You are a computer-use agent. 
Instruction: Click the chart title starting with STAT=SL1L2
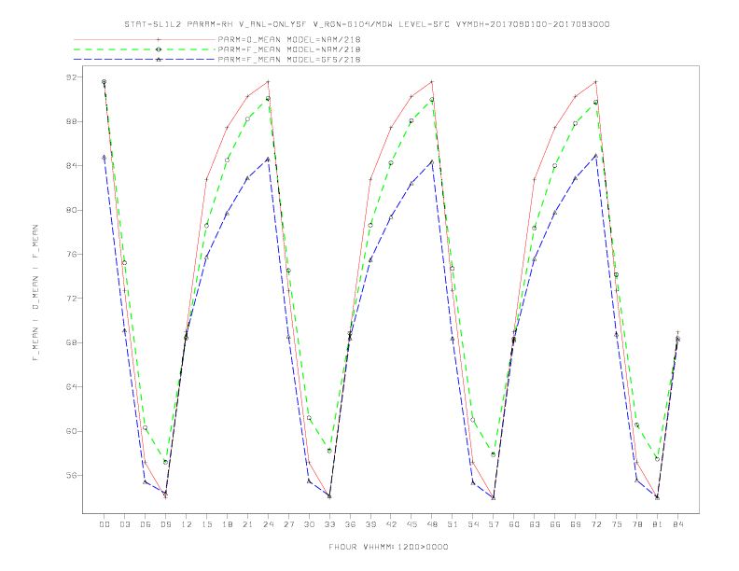click(367, 24)
